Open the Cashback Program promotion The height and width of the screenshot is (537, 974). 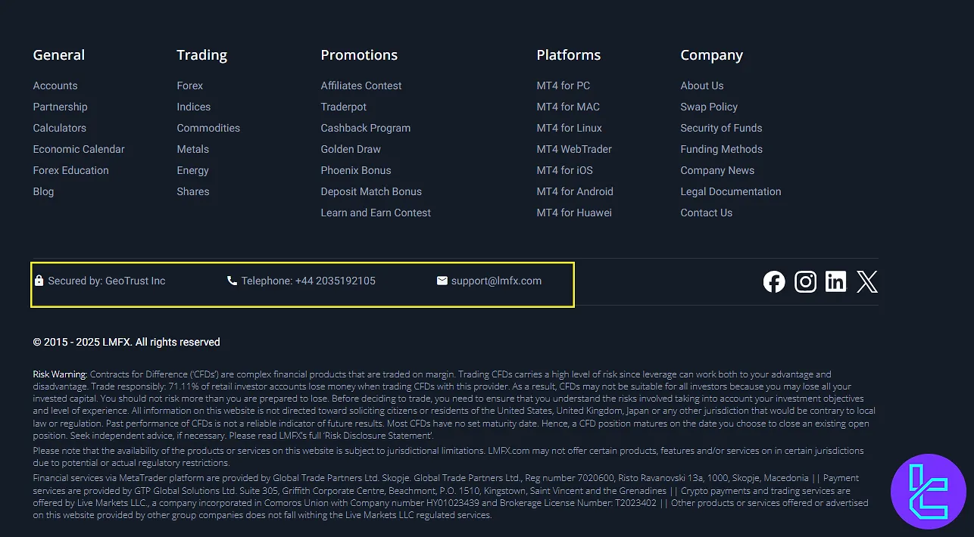[366, 128]
